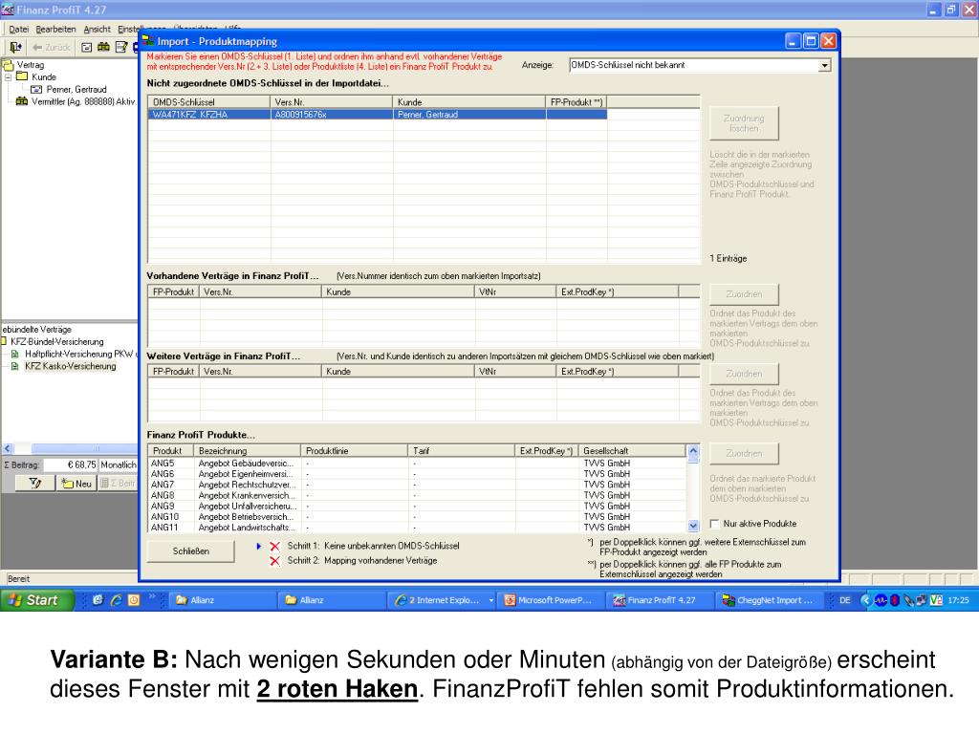This screenshot has height=734, width=979.
Task: Click the Gesellschaft column header
Action: [x=632, y=451]
